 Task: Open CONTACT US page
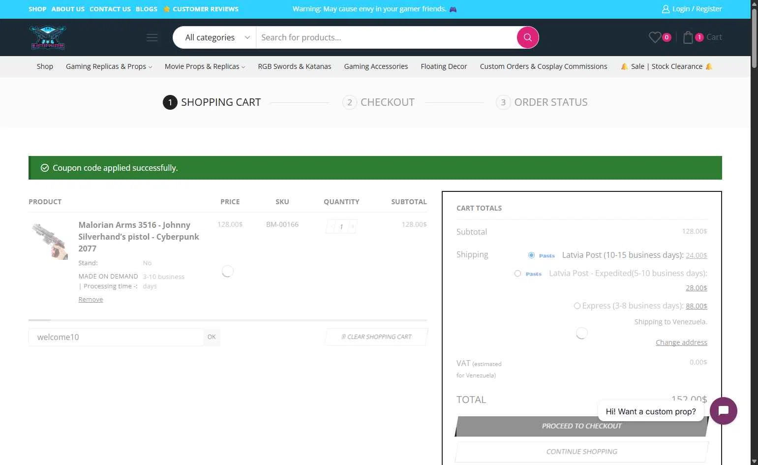pyautogui.click(x=110, y=9)
